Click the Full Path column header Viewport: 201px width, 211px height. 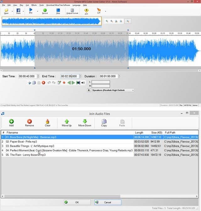[181, 133]
